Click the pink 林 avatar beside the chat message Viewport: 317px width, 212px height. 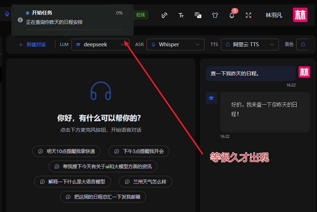[x=304, y=72]
